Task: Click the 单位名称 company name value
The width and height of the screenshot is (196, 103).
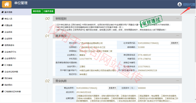Action: [91, 43]
